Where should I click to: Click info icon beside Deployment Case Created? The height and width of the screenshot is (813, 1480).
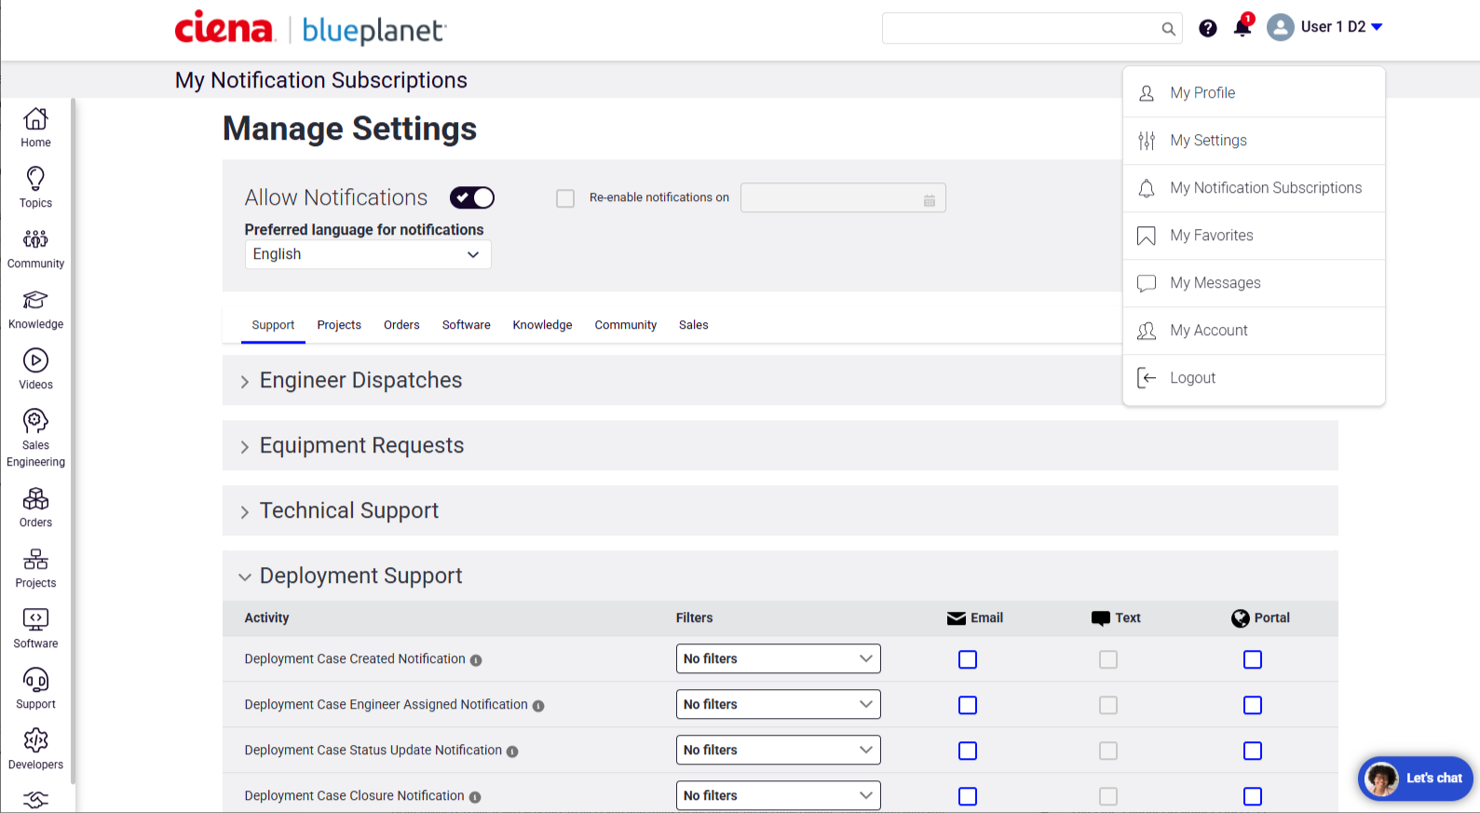[476, 660]
